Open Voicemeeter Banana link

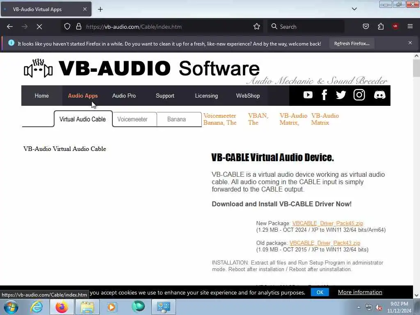tap(220, 119)
